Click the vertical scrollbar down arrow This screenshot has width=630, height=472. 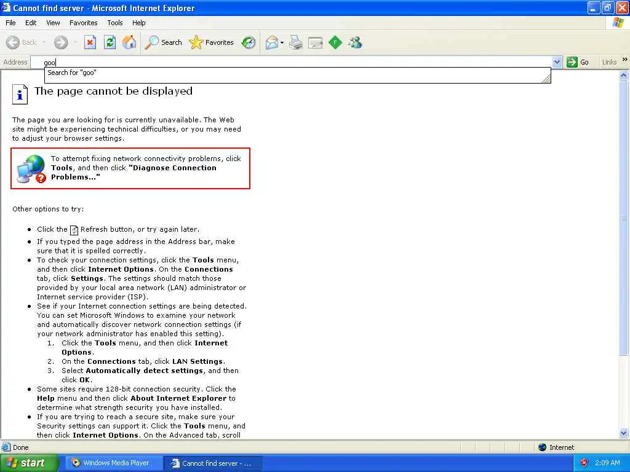[624, 433]
